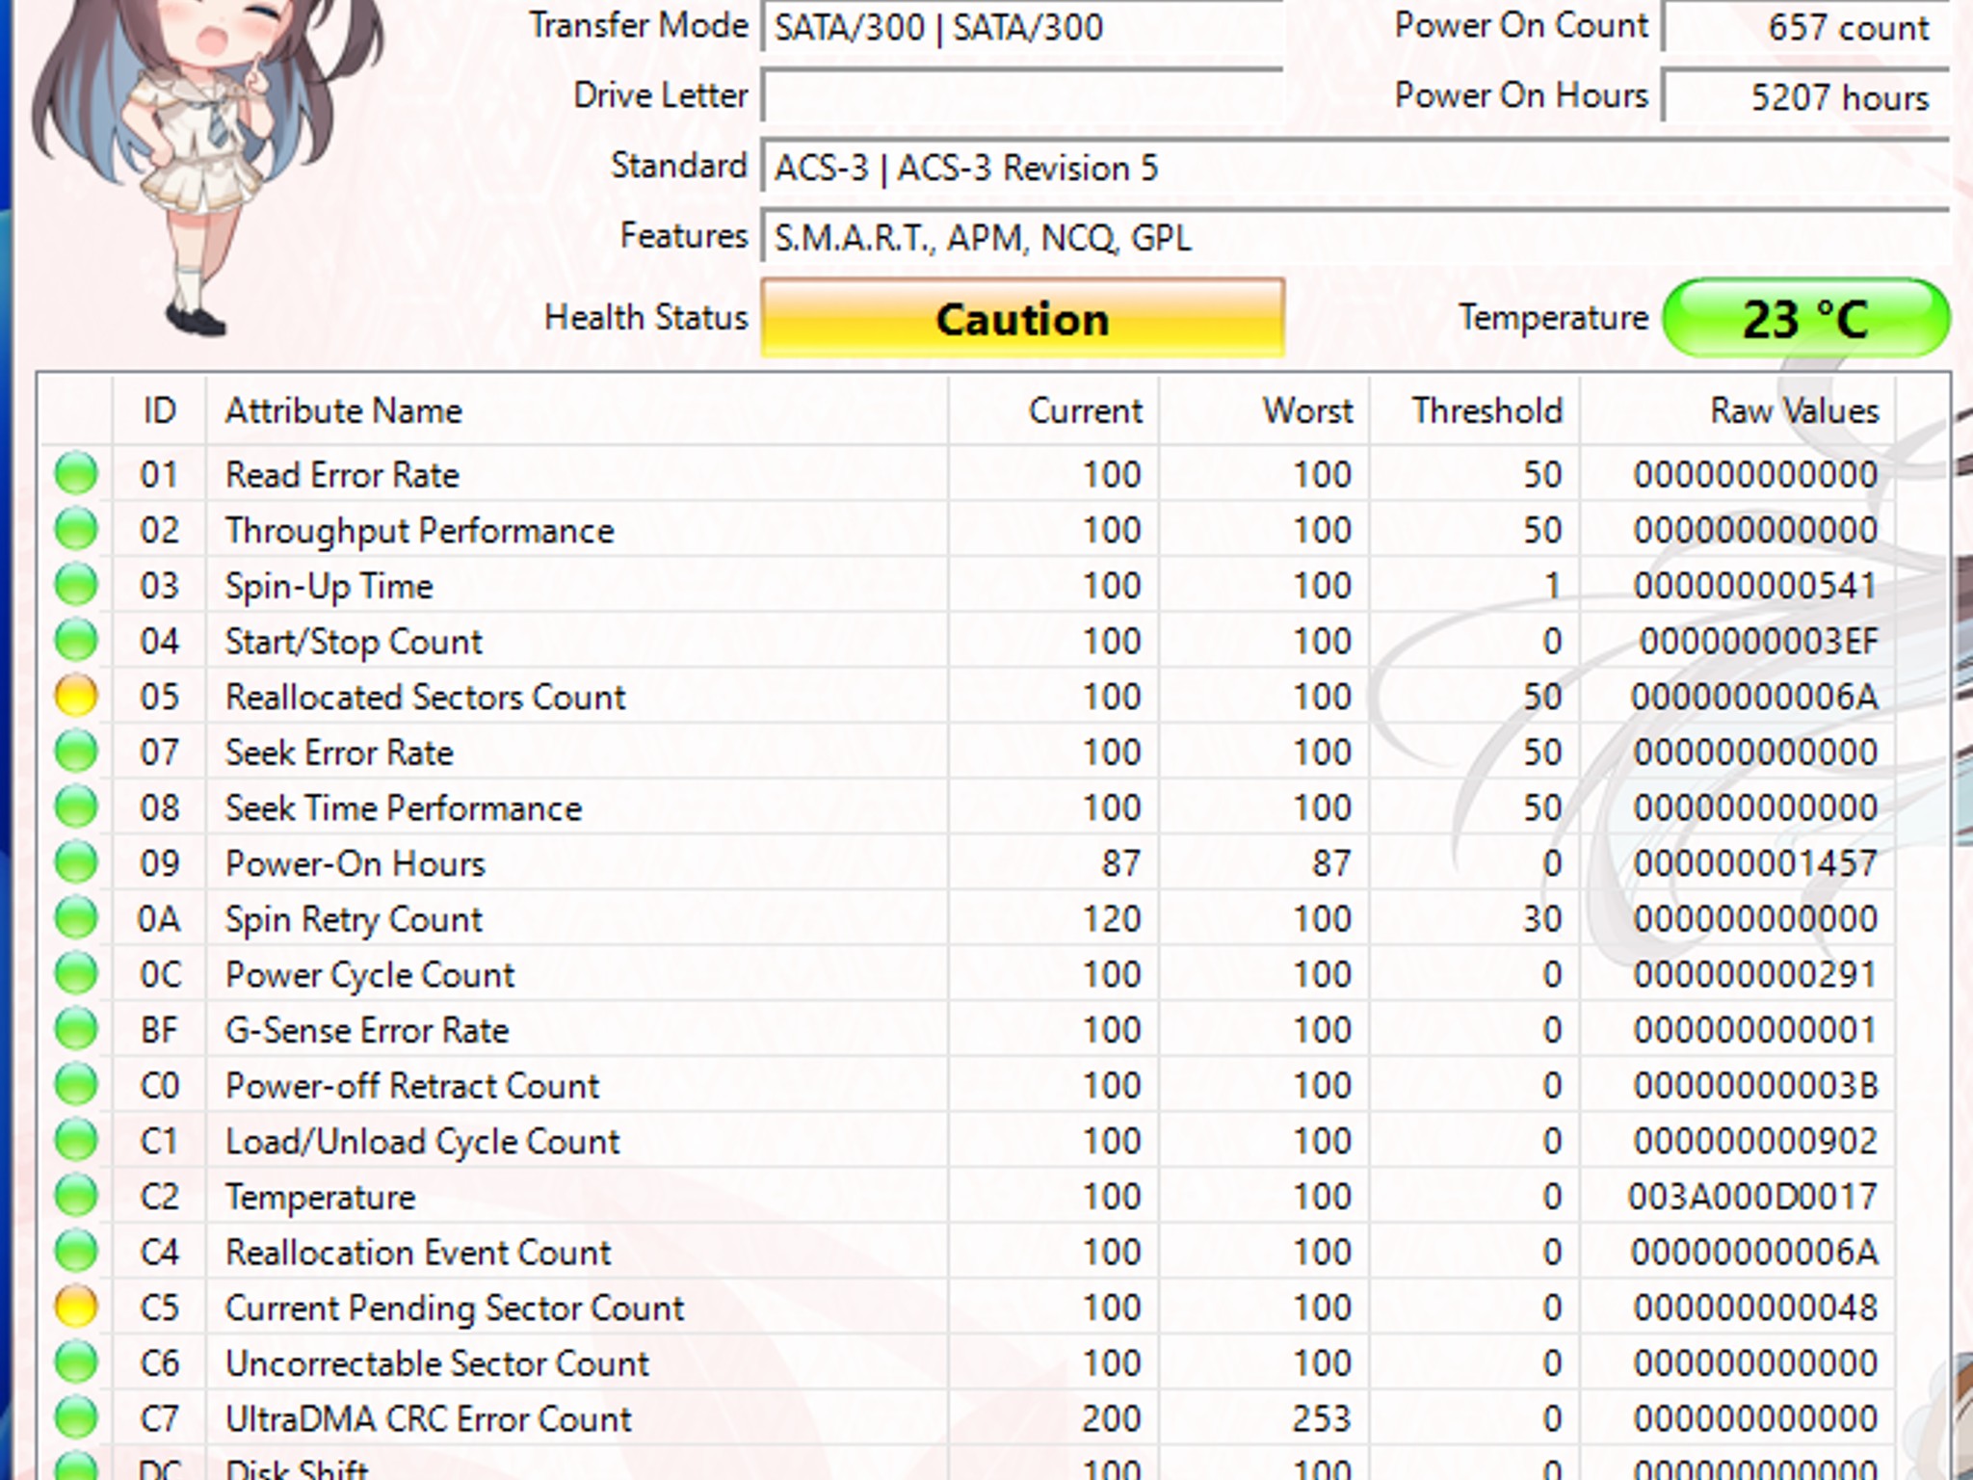Click the green status icon for Read Error Rate
1973x1480 pixels.
tap(76, 473)
